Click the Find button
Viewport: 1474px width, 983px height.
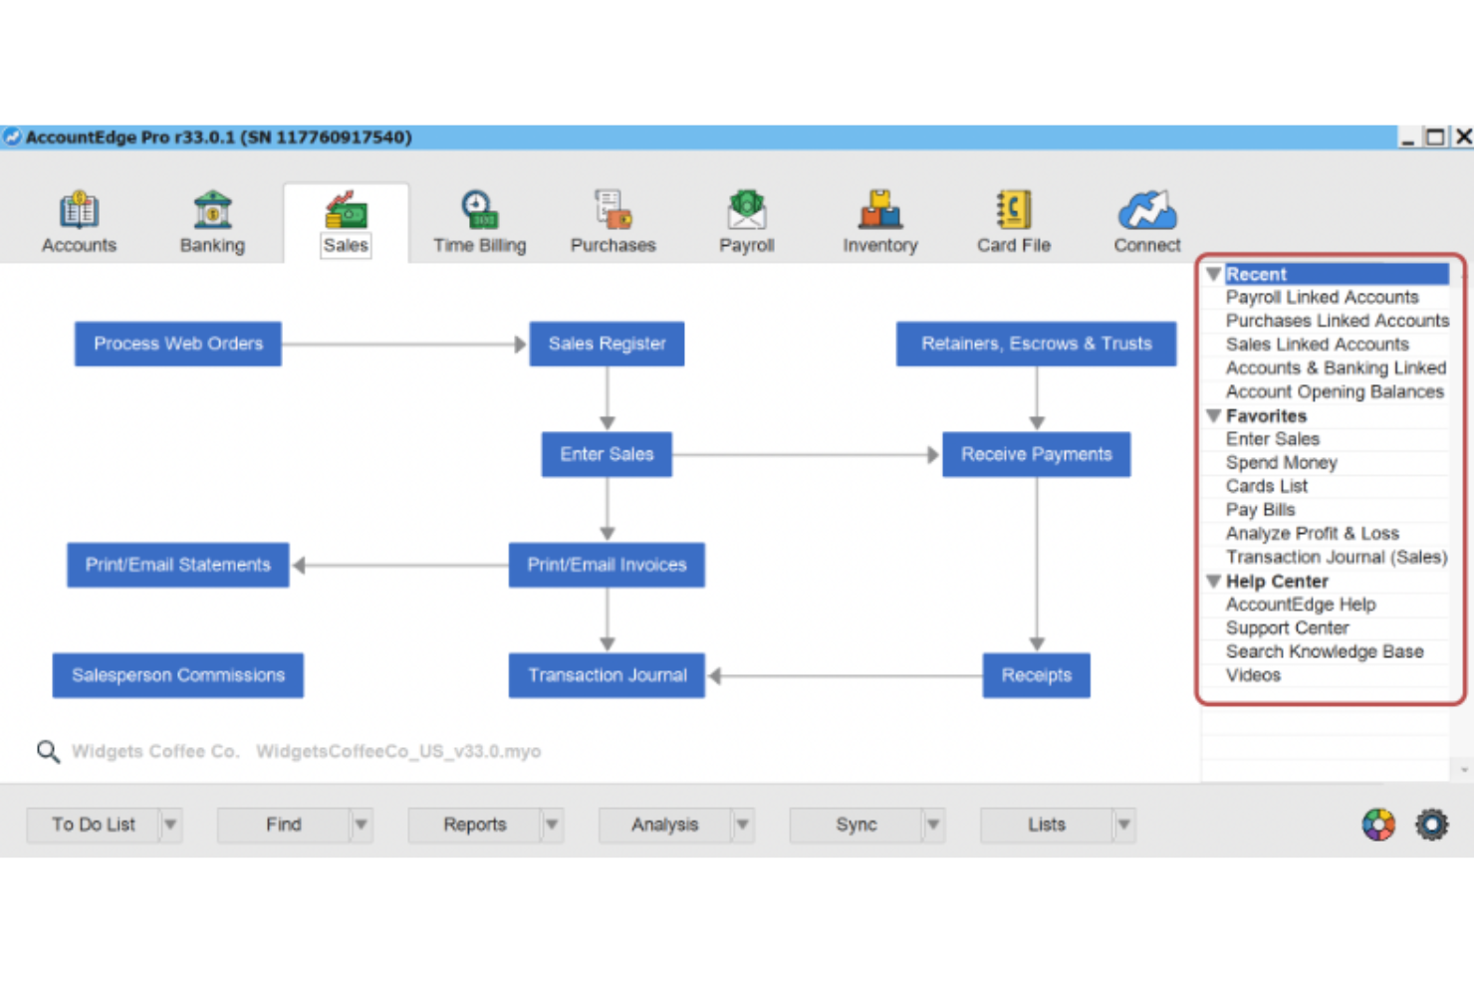pyautogui.click(x=284, y=825)
